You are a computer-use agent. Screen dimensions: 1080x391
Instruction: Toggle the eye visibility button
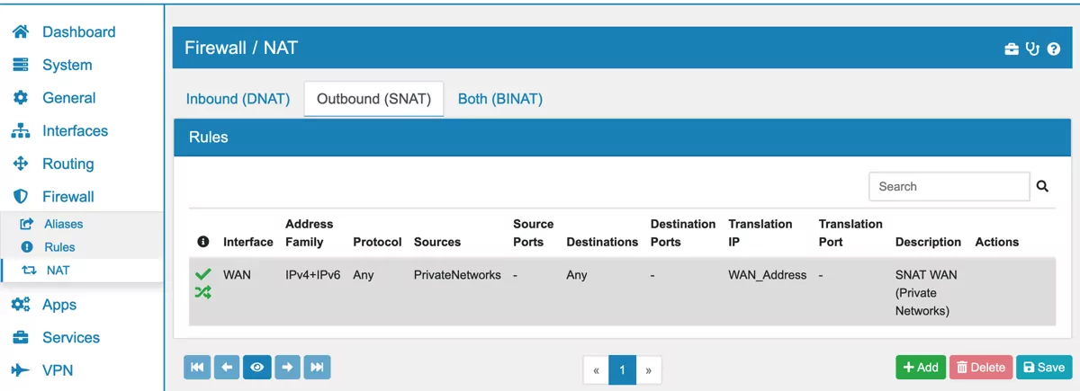coord(257,367)
